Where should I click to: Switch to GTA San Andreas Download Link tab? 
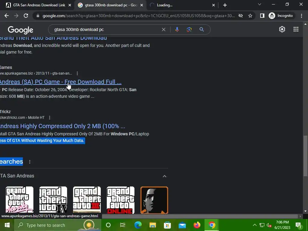click(x=39, y=5)
